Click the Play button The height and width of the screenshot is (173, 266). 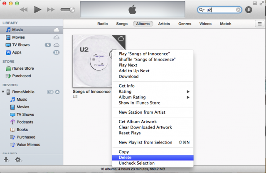tap(37, 10)
